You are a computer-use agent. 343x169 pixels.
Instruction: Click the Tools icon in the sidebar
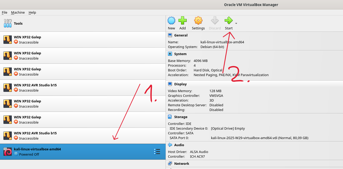coord(7,23)
